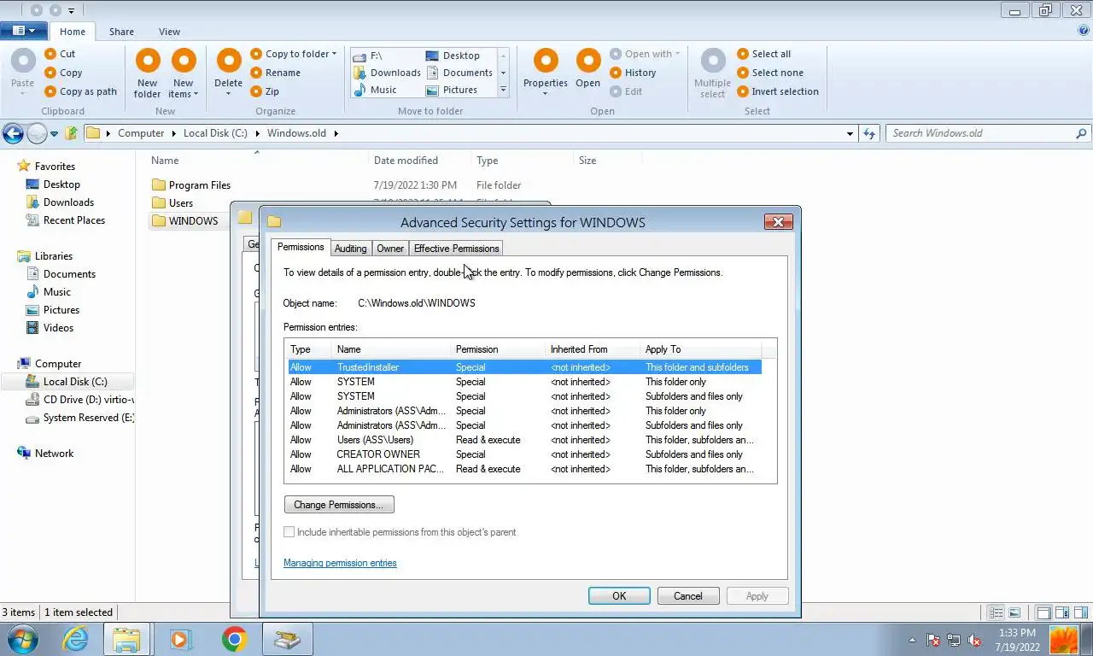Open the Effective Permissions tab

tap(456, 249)
